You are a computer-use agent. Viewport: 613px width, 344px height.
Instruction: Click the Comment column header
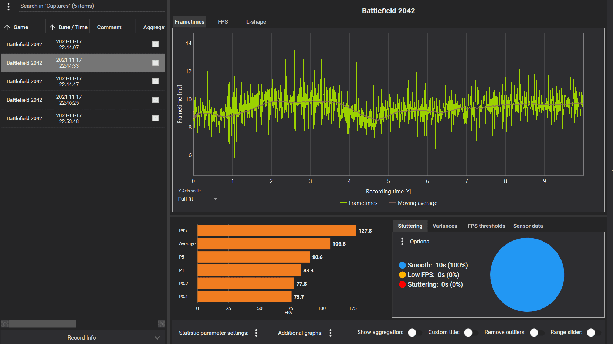[x=109, y=27]
